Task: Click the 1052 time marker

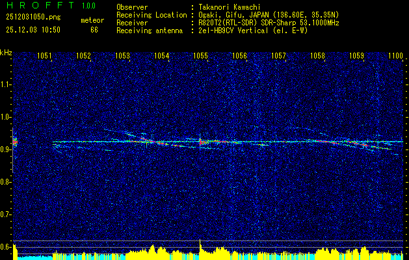Action: [83, 55]
